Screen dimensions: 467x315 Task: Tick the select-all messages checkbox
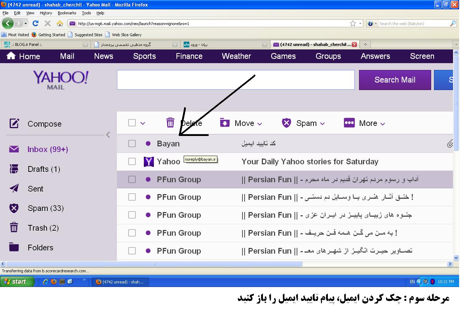[x=132, y=123]
